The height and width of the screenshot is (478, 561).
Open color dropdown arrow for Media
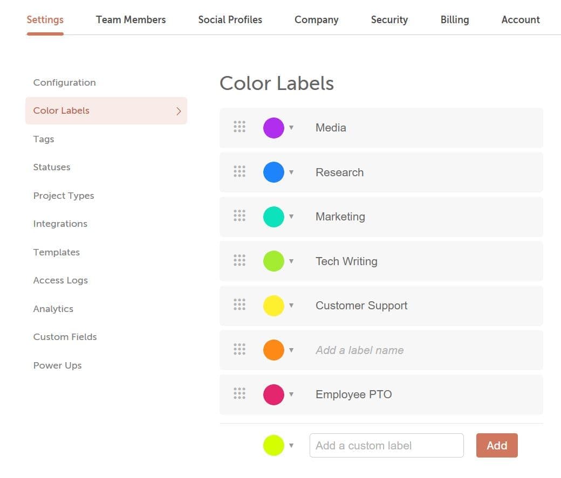[291, 128]
